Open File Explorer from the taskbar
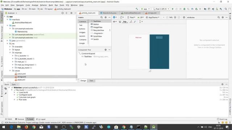The height and width of the screenshot is (130, 232). [19, 127]
